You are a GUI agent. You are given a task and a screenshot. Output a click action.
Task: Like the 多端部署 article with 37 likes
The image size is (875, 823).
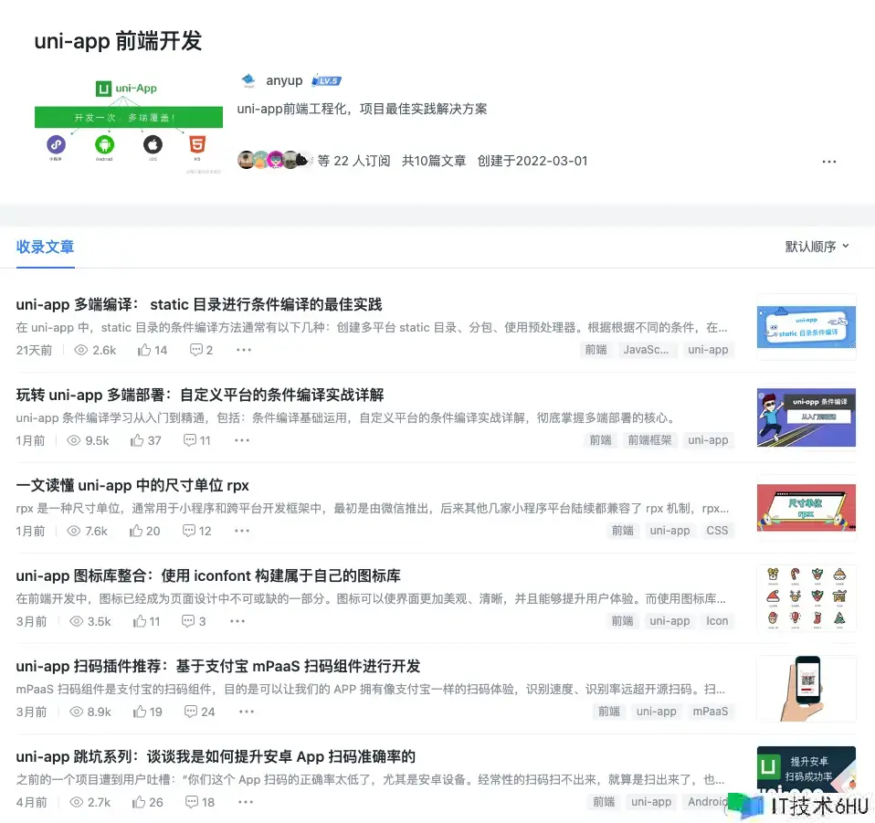[x=146, y=440]
